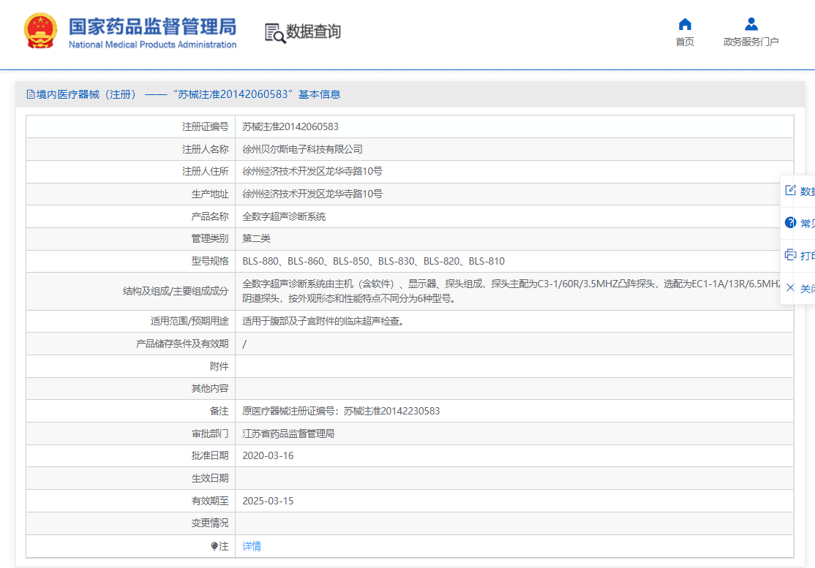Click the 数据查询 magnifier document icon

click(x=275, y=32)
